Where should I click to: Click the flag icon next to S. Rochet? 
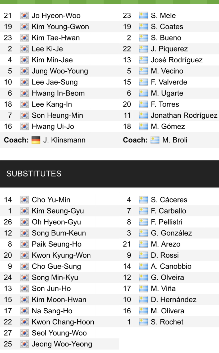143,322
